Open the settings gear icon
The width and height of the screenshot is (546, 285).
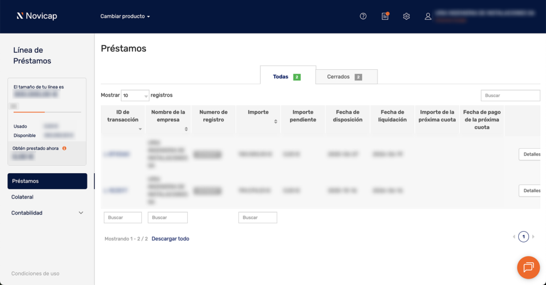(x=406, y=16)
